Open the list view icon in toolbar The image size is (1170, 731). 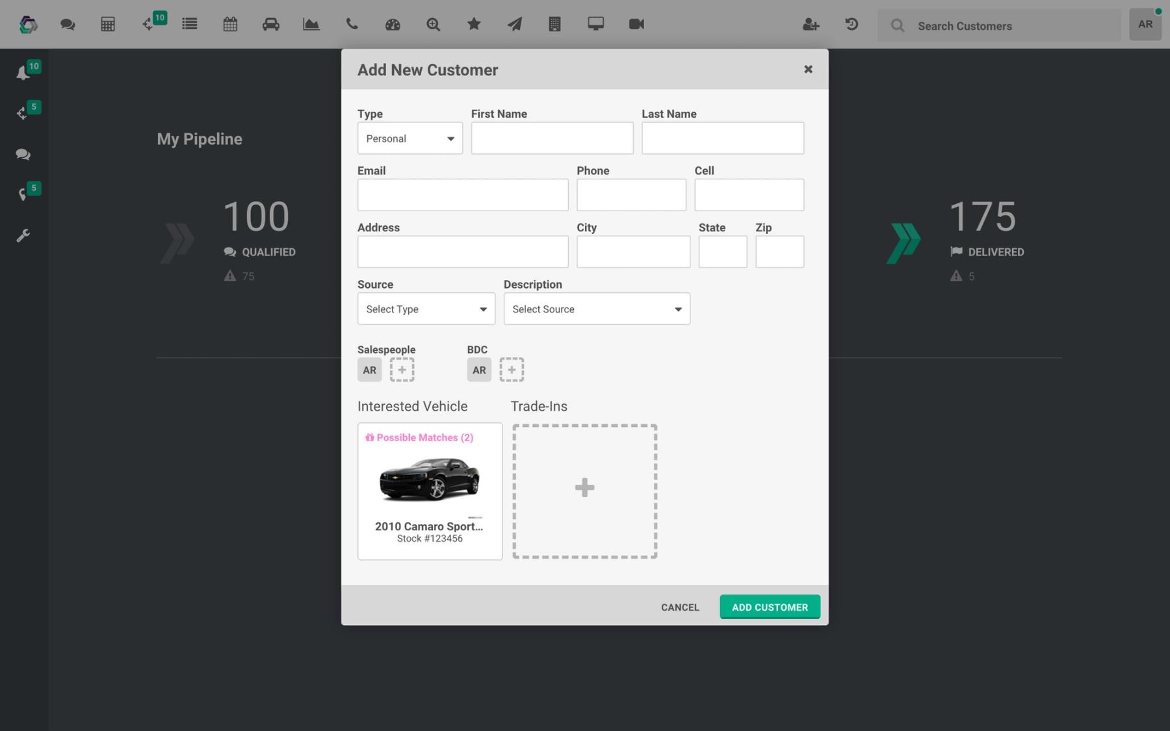190,25
